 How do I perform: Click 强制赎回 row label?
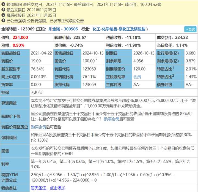pyautogui.click(x=15, y=137)
